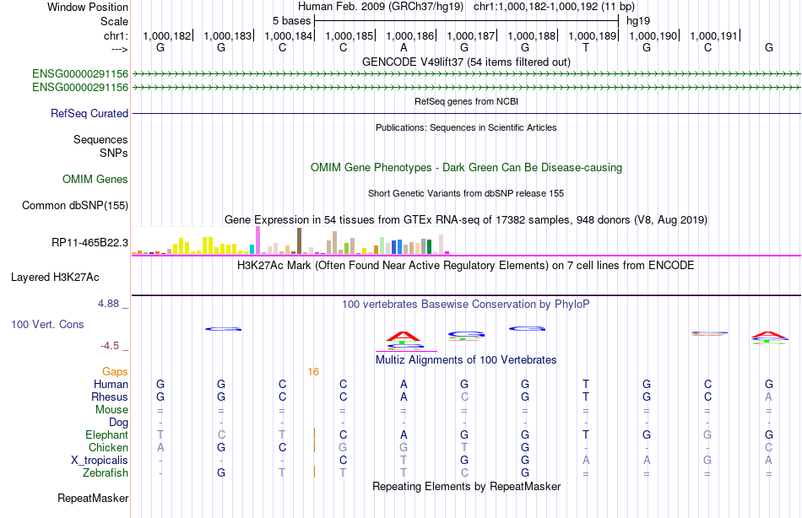Click position label 1,000,182 on the ruler

(167, 35)
